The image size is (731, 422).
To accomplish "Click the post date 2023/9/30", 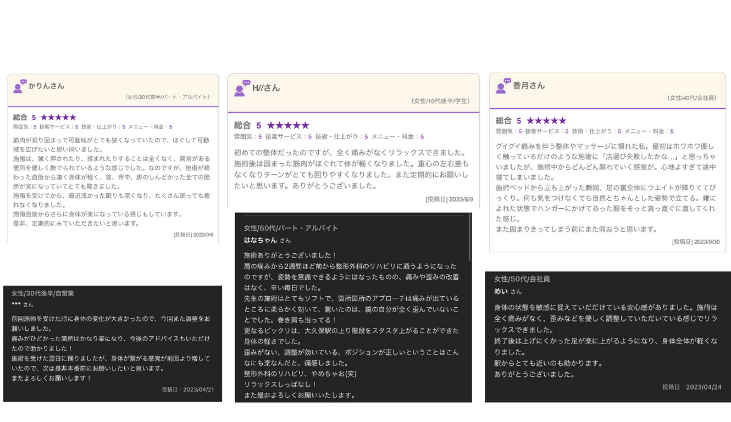I will pyautogui.click(x=695, y=242).
